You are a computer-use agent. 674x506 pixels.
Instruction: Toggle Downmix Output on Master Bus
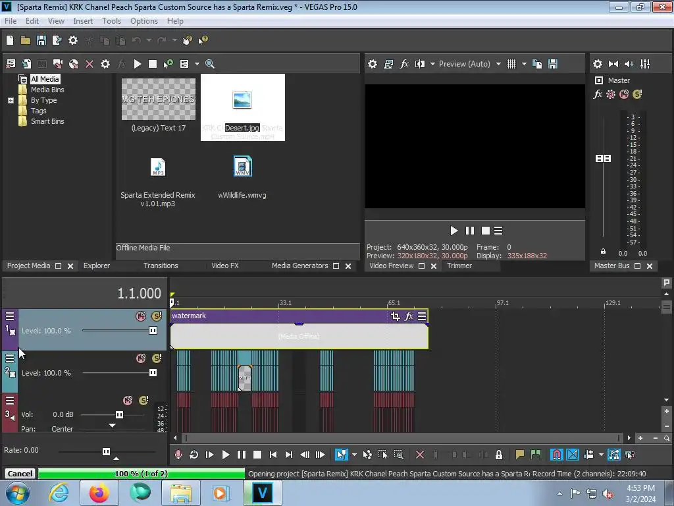[613, 64]
